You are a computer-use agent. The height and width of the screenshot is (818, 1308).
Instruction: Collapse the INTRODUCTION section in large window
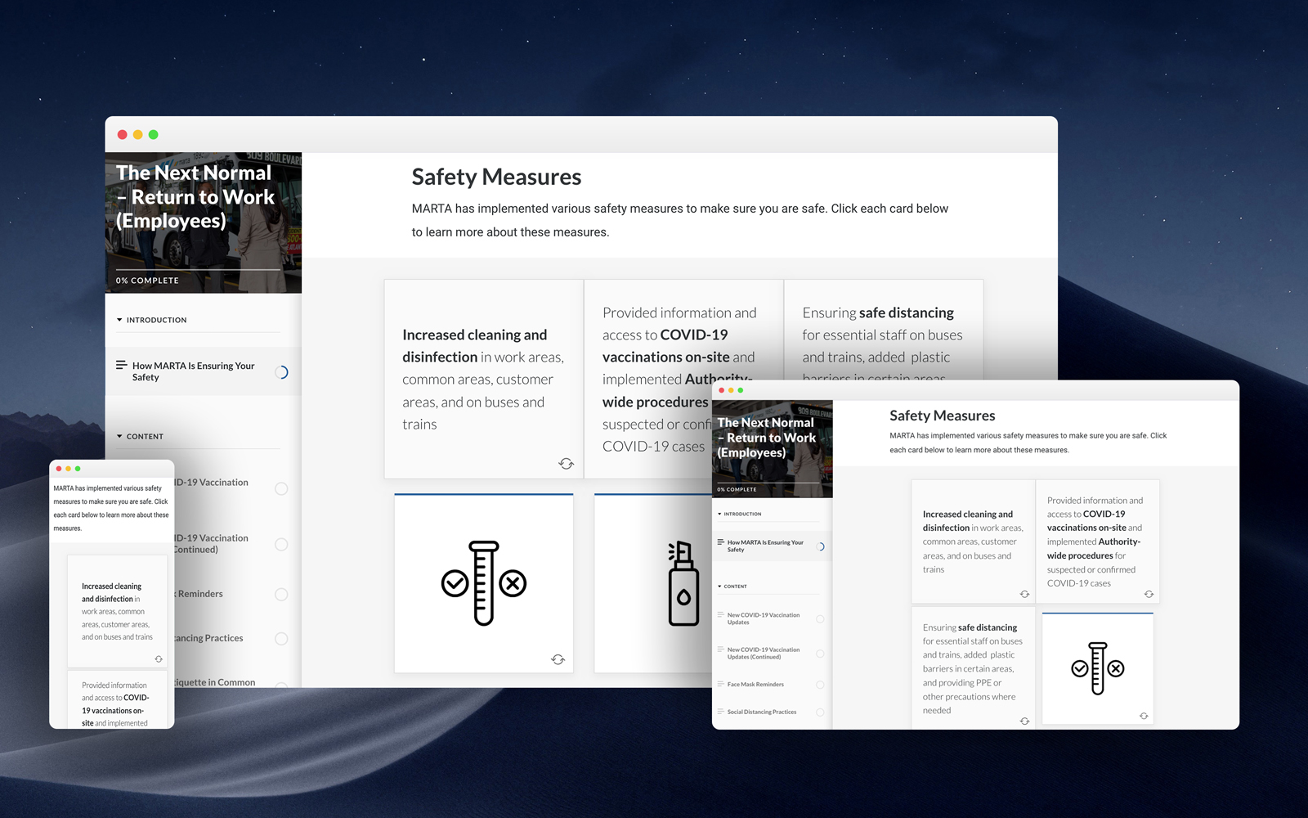tap(119, 320)
